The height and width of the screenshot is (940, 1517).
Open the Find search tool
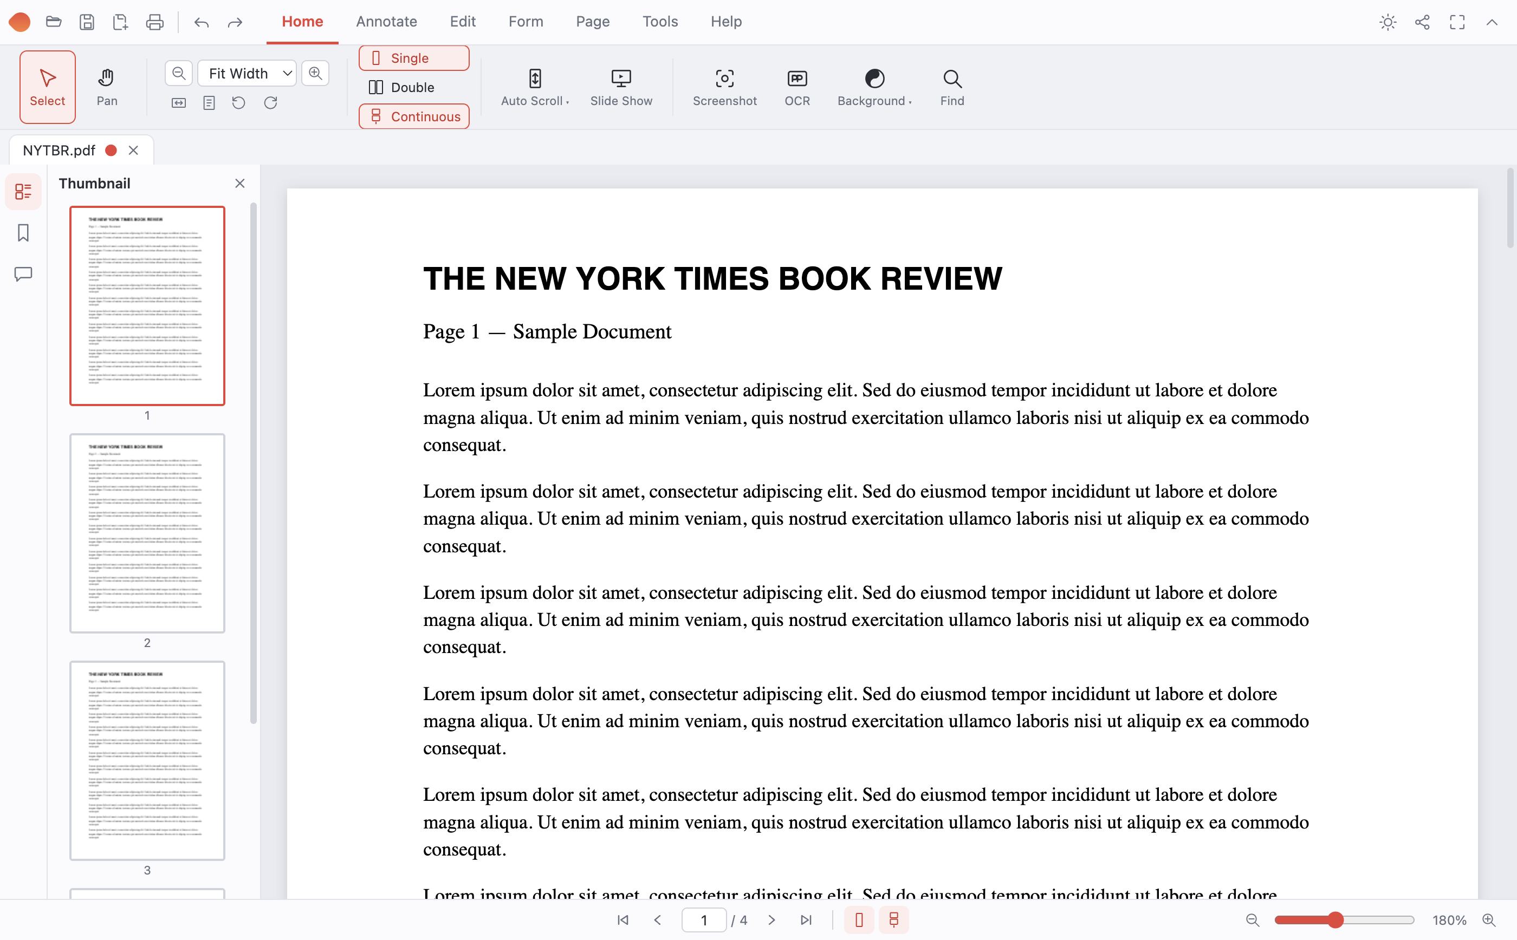click(952, 87)
